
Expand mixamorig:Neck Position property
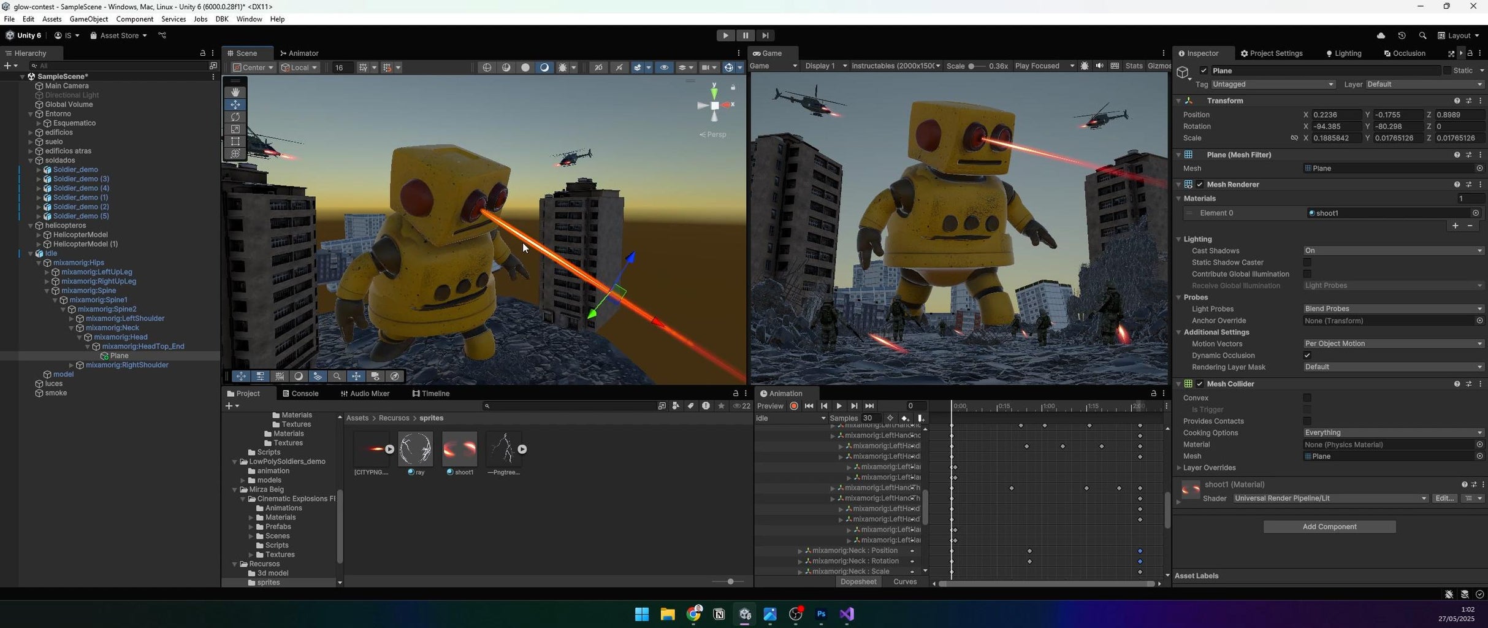click(799, 551)
